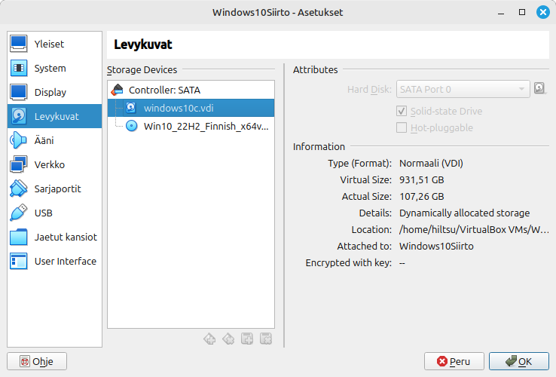Confirm settings with OK button

tap(519, 361)
